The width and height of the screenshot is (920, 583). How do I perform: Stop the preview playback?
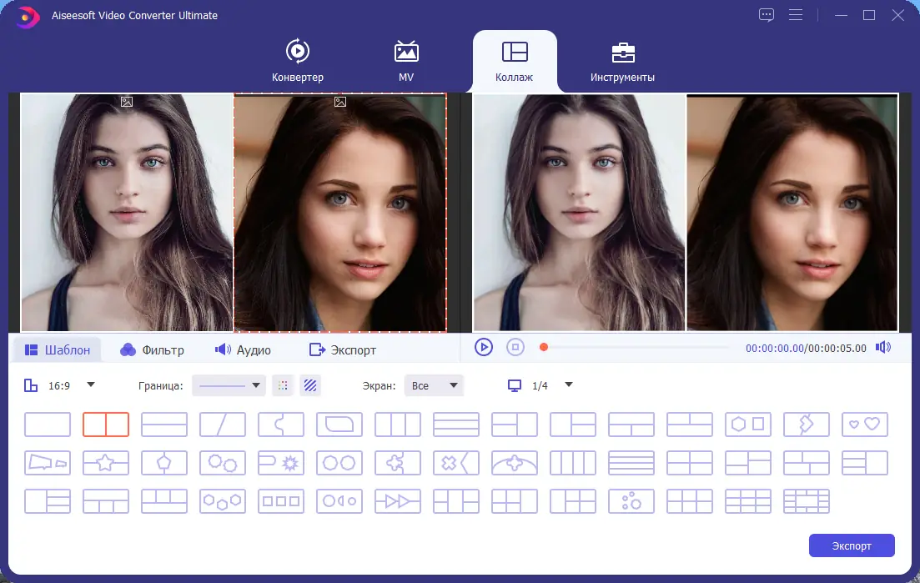[515, 347]
